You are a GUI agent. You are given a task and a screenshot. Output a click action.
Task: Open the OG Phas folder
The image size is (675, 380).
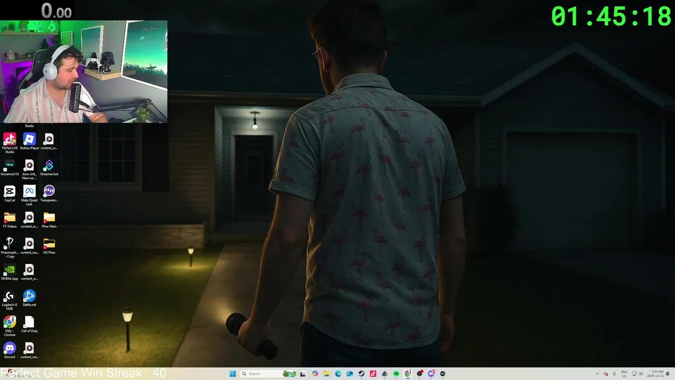click(x=49, y=244)
